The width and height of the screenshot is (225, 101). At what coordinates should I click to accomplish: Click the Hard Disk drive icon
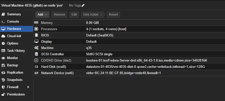click(36, 67)
